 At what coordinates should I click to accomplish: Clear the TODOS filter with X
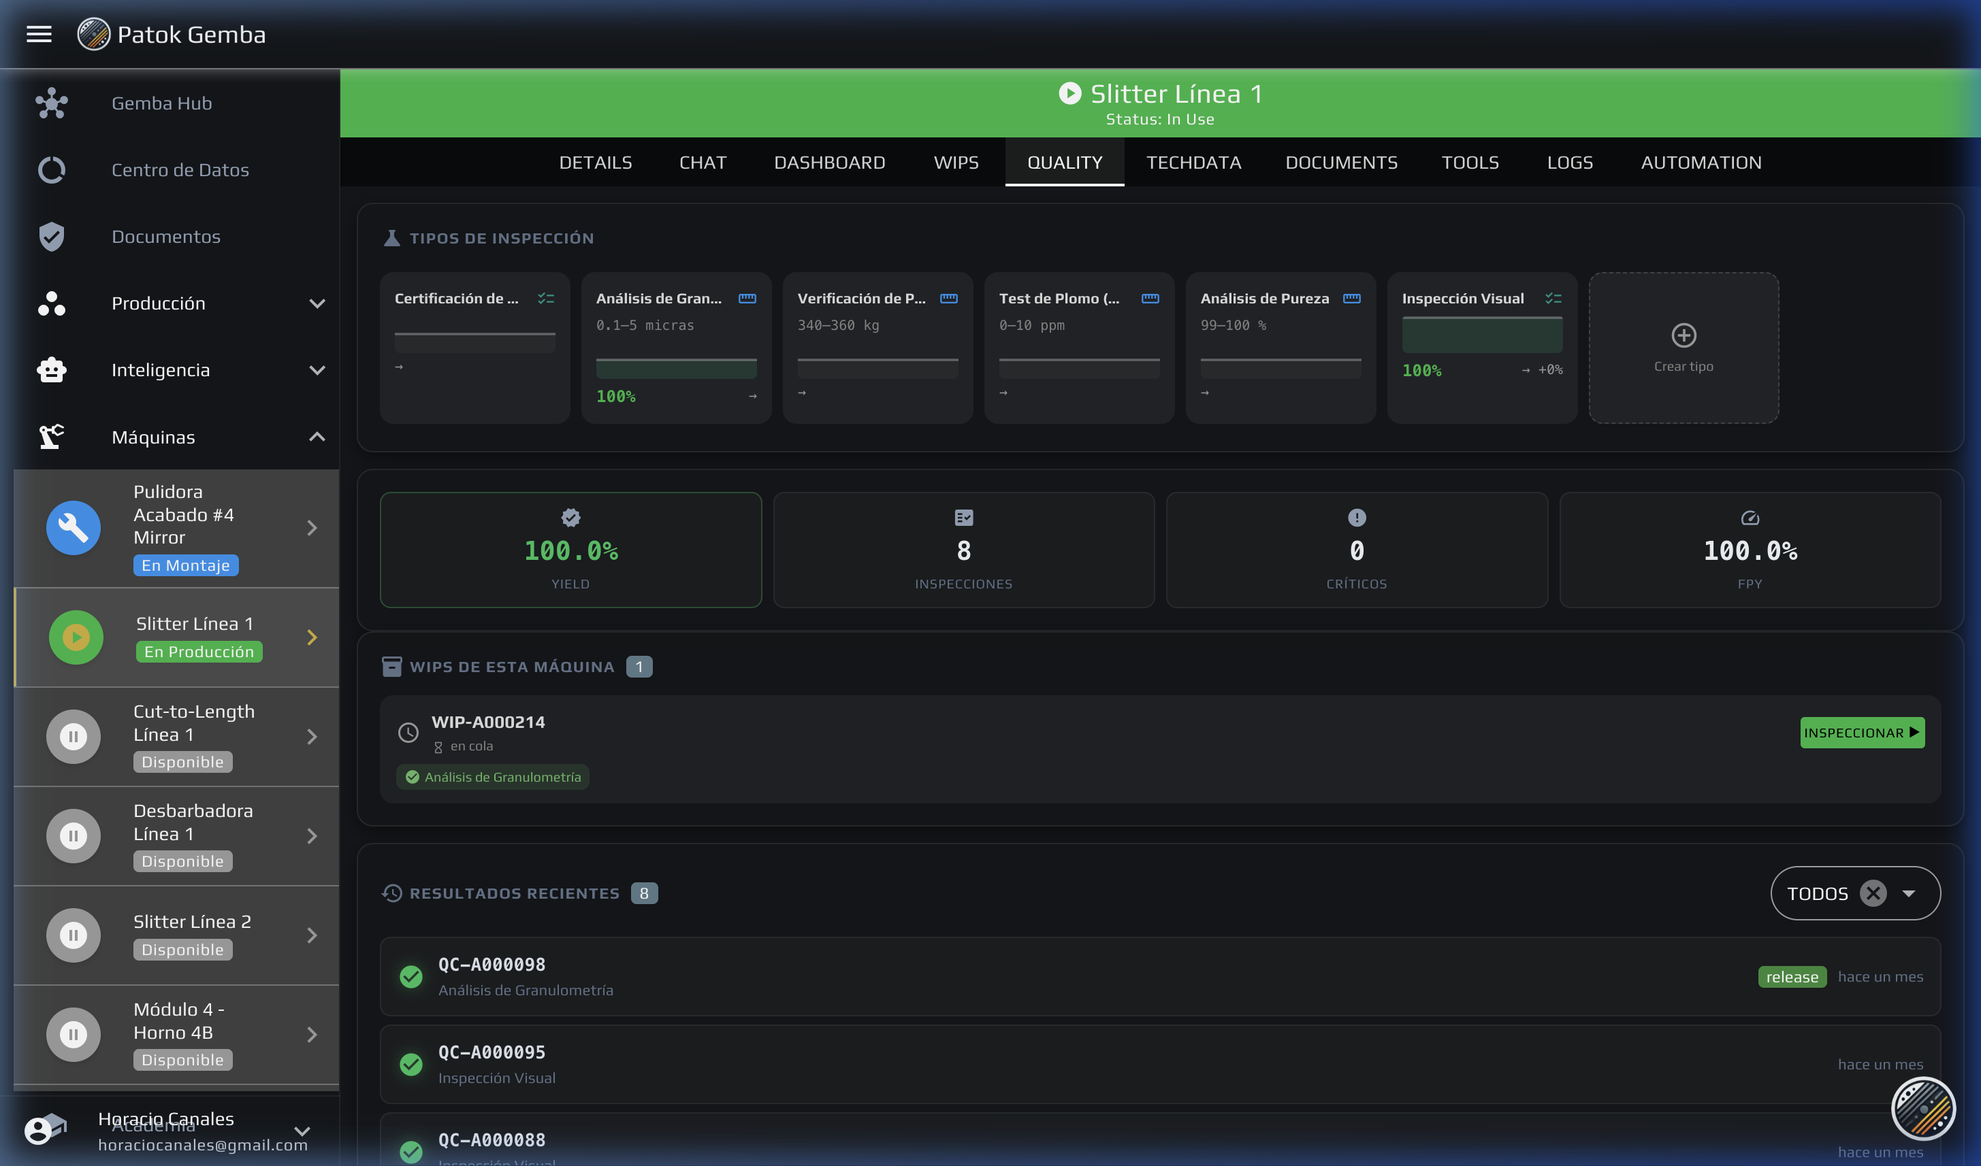point(1873,893)
